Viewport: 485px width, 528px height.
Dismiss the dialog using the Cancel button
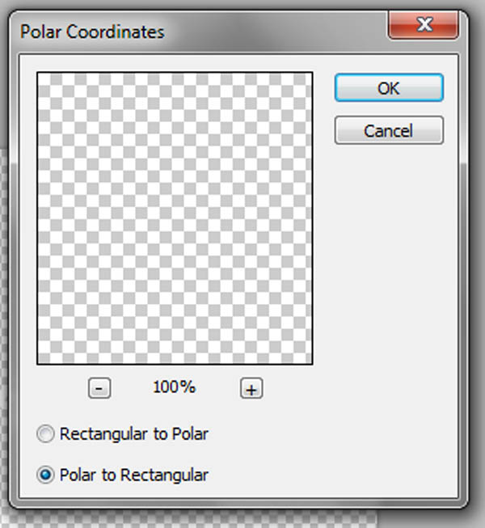pos(388,130)
